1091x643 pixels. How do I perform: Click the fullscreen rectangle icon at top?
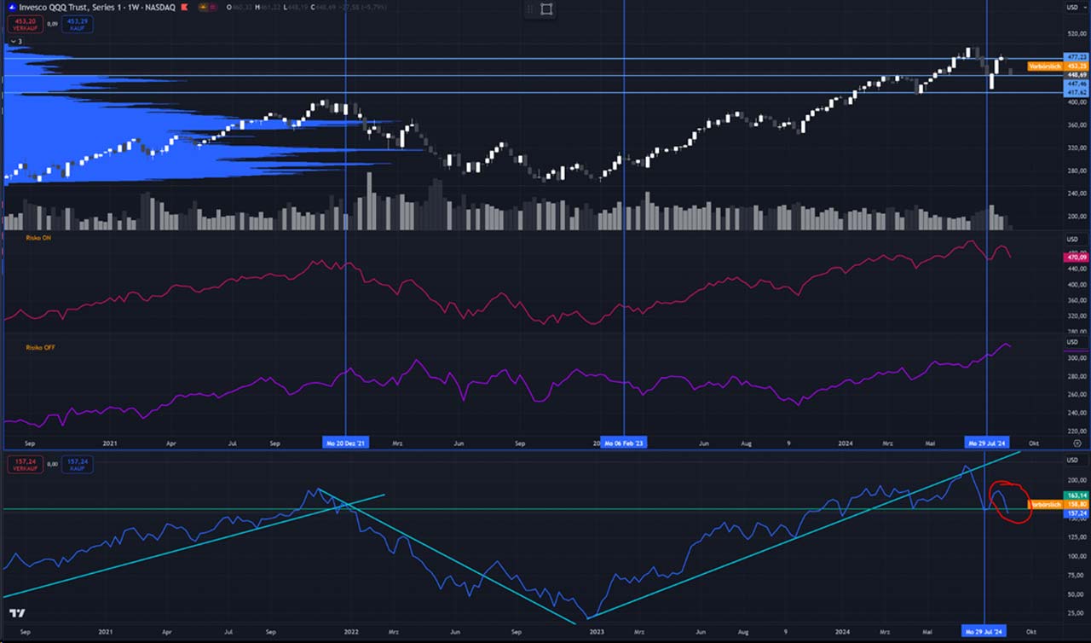click(546, 9)
